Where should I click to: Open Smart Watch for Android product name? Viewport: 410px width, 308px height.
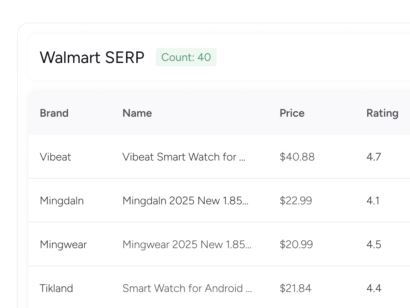(x=187, y=288)
